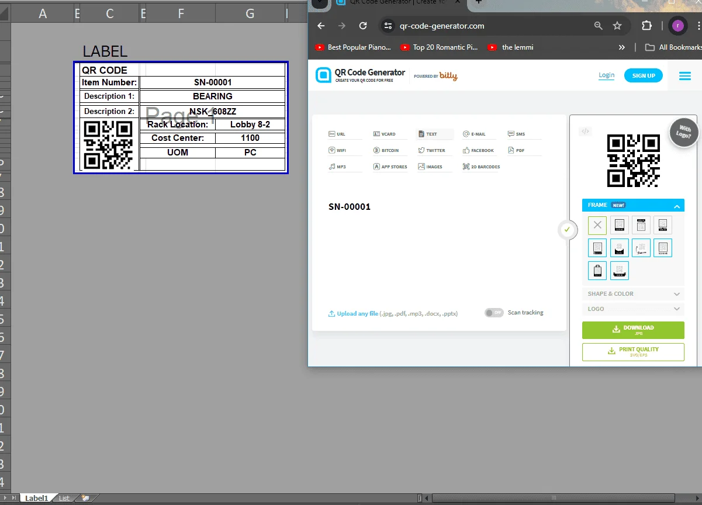This screenshot has width=702, height=505.
Task: Expand the SHAPE & COLOR section
Action: [633, 294]
